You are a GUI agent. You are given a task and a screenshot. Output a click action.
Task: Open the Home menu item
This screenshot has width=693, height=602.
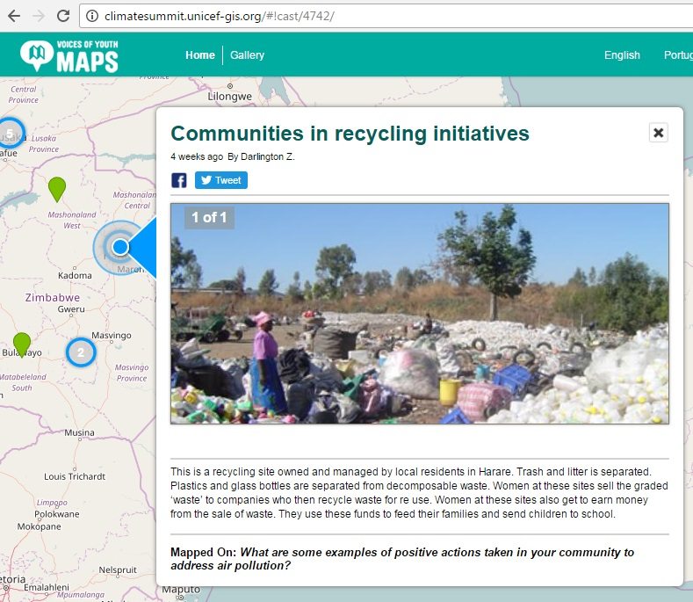tap(199, 55)
